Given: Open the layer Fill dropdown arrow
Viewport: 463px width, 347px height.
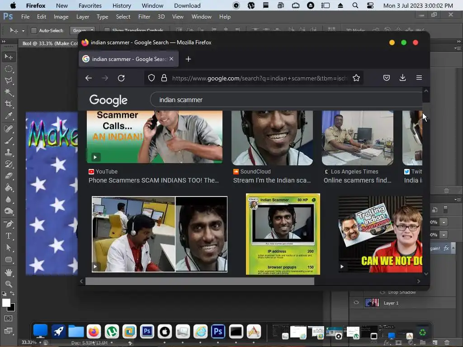Looking at the screenshot, I should pos(444,235).
